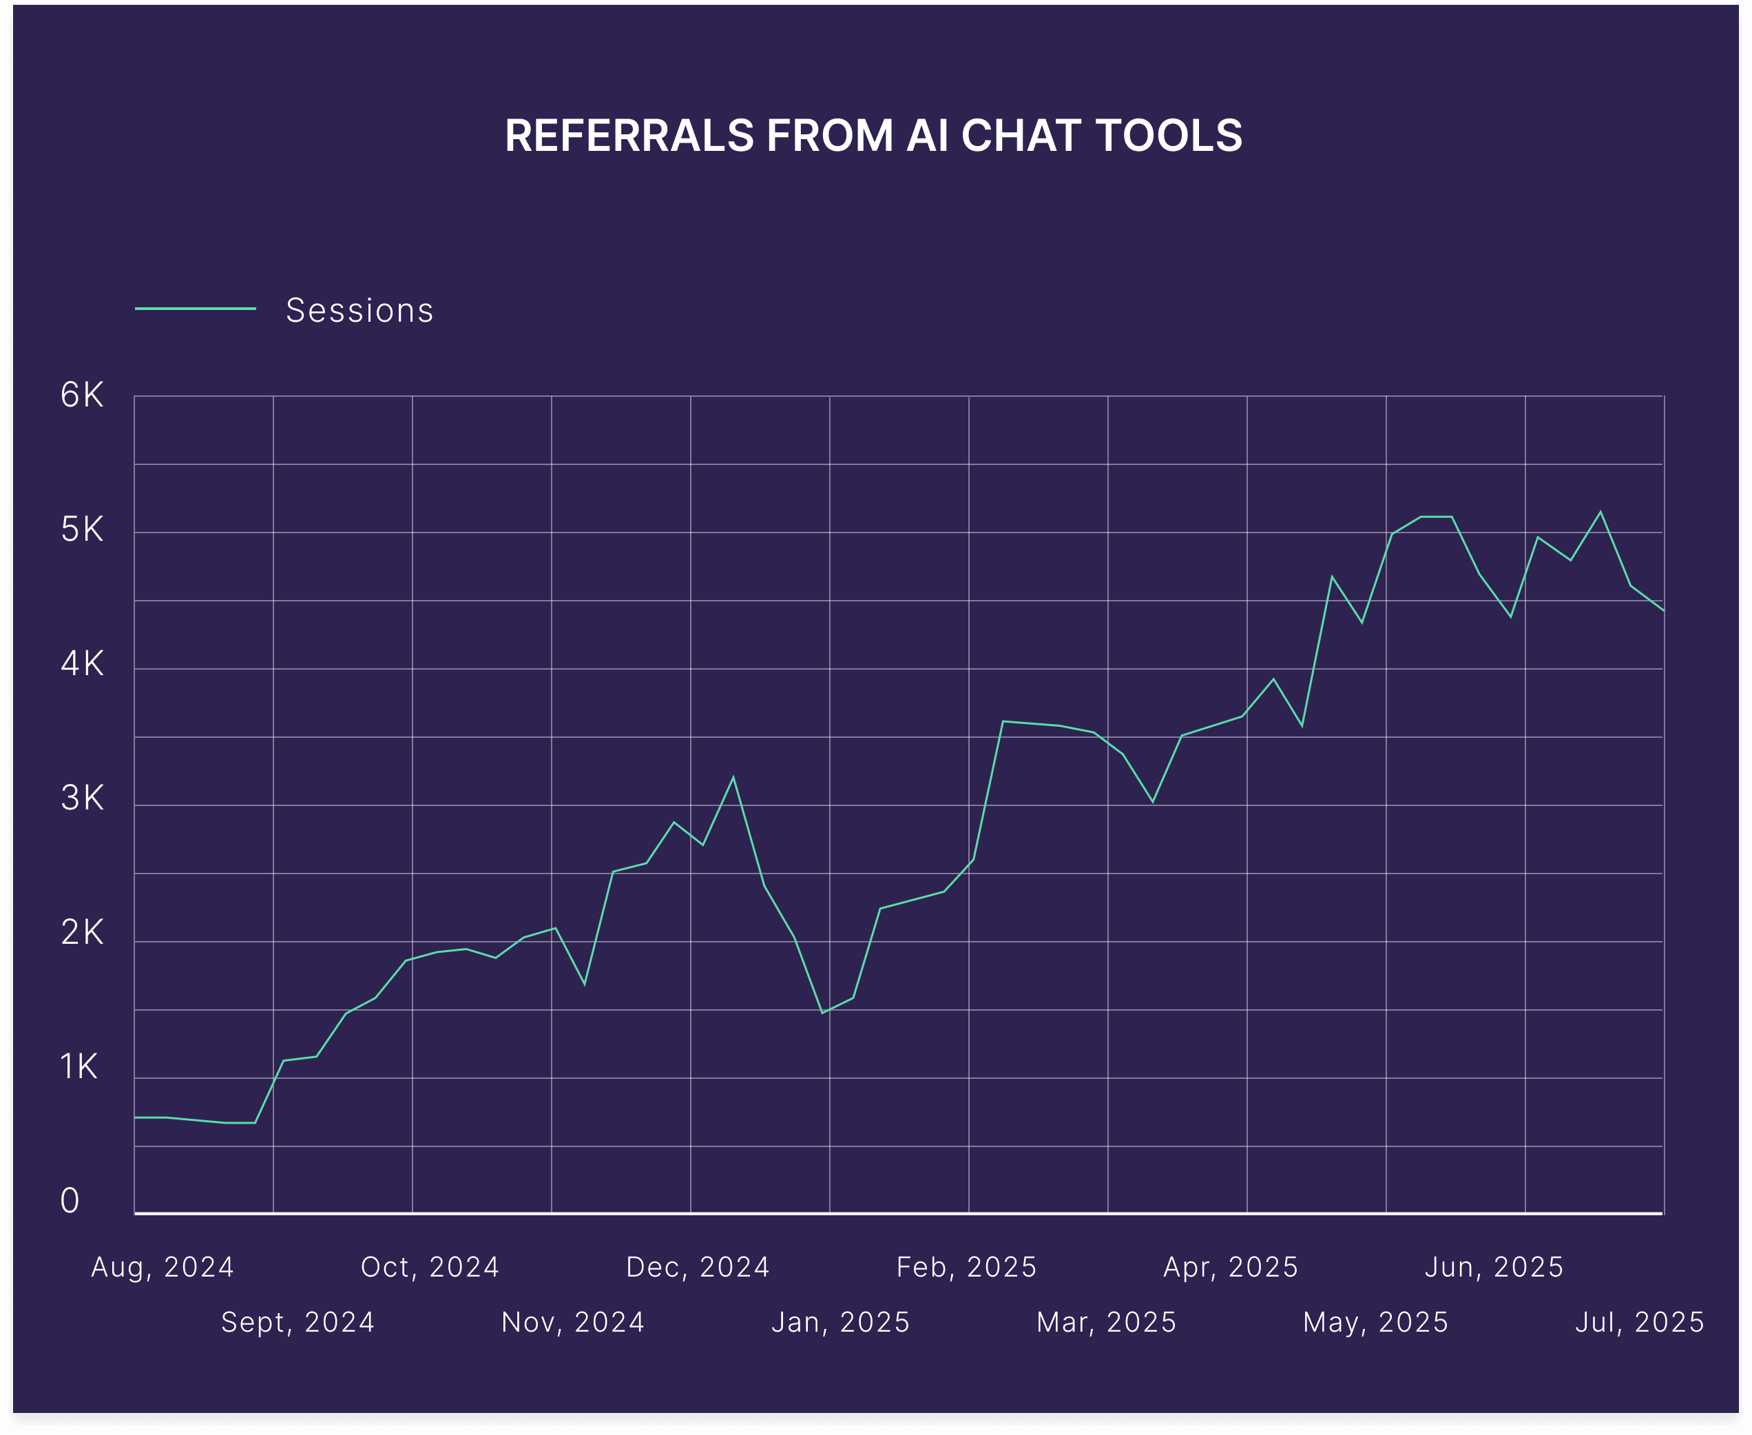Click the Aug, 2024 axis label
The height and width of the screenshot is (1435, 1752).
(x=163, y=1267)
